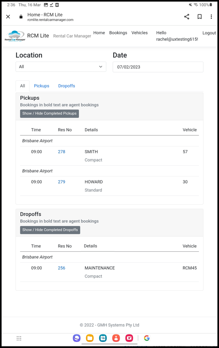Toggle Show / Hide Completed Dropoffs

tap(50, 230)
